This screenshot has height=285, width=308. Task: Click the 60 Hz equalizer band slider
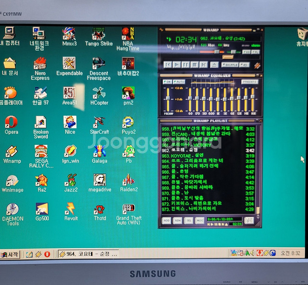click(190, 100)
